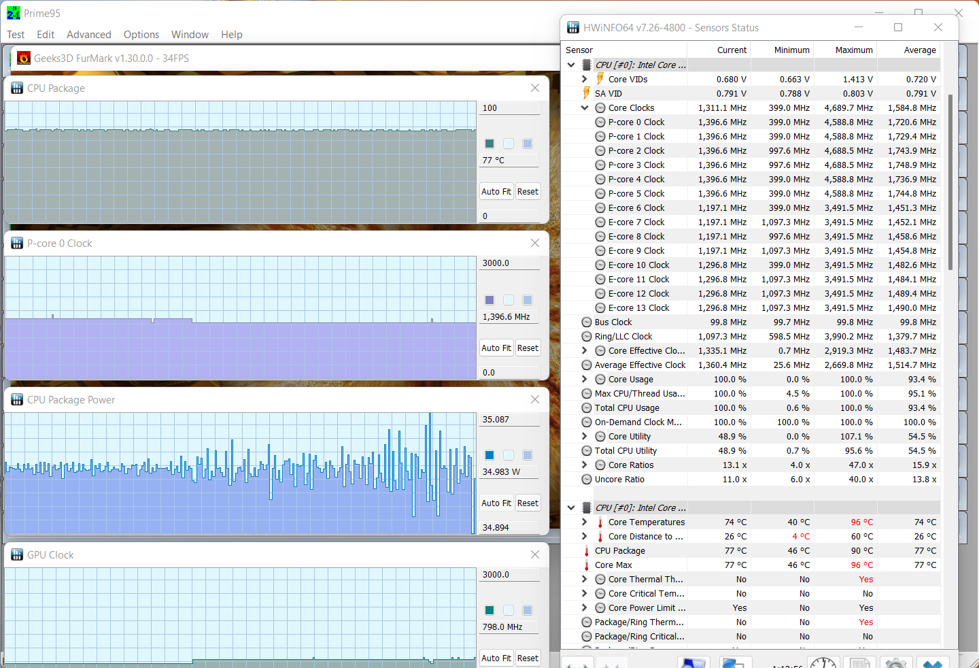Click the icon beside Average Effective Clock
This screenshot has width=979, height=668.
(x=587, y=365)
